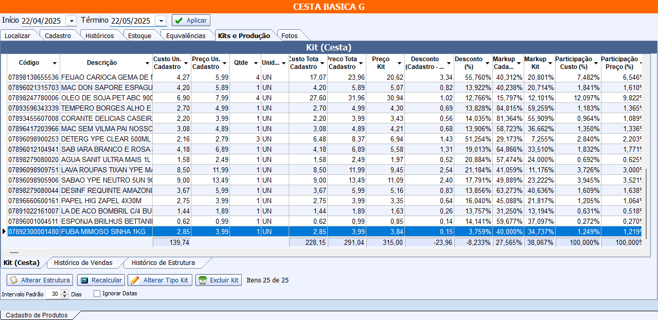Click the vertical scrollbar of the kit grid
Screen dimensions: 658x320
pos(647,206)
